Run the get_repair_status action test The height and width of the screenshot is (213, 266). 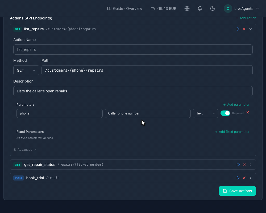pyautogui.click(x=238, y=165)
